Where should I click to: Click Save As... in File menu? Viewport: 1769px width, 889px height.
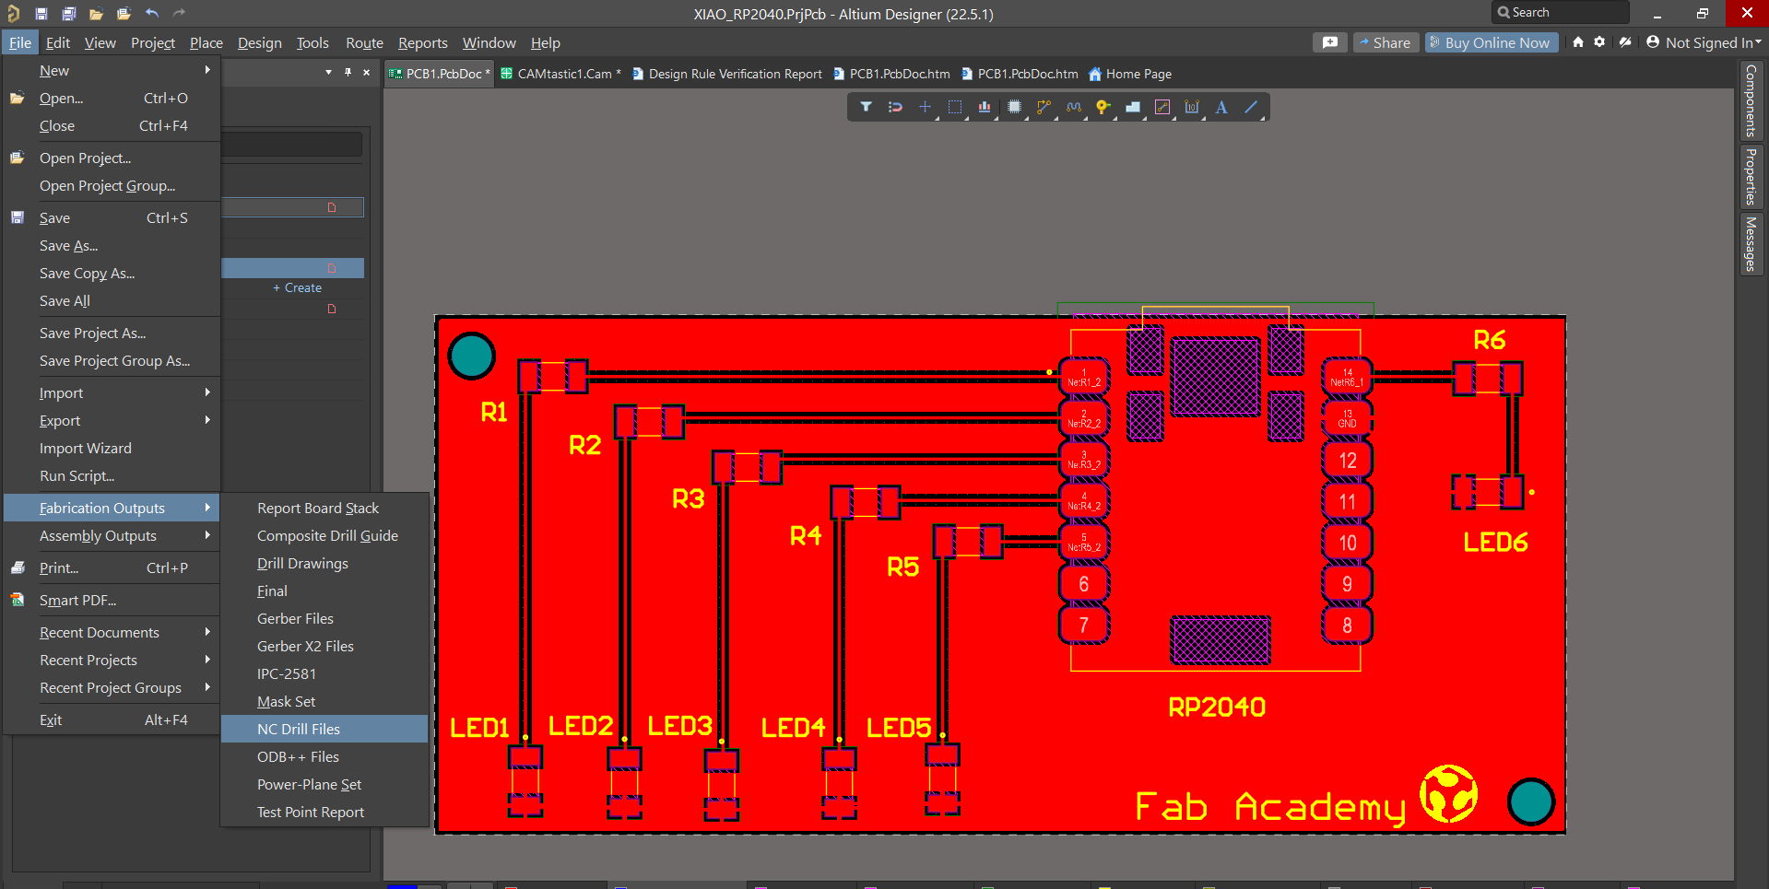[112, 245]
